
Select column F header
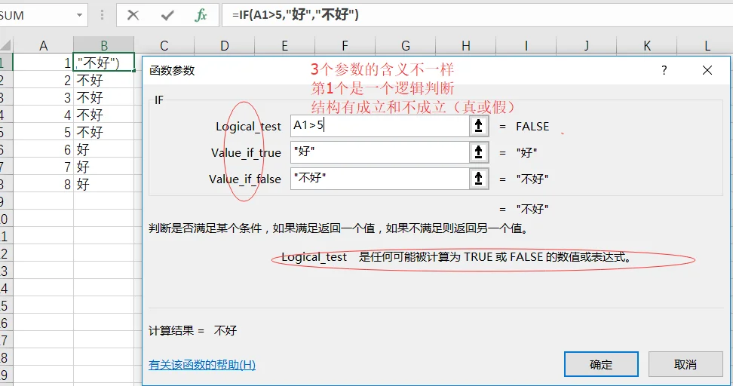click(x=345, y=45)
